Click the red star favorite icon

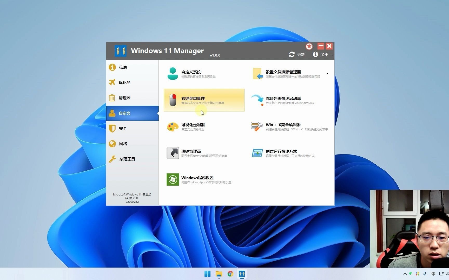click(309, 46)
